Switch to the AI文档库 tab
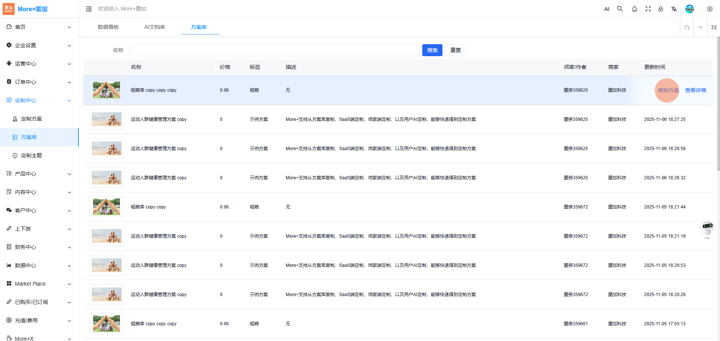The height and width of the screenshot is (341, 720). (x=154, y=27)
